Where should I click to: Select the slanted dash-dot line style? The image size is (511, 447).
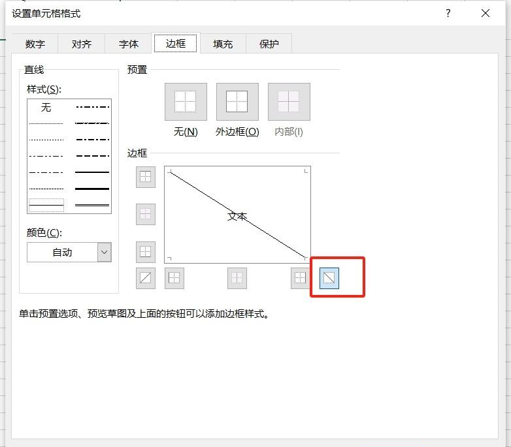tap(92, 123)
